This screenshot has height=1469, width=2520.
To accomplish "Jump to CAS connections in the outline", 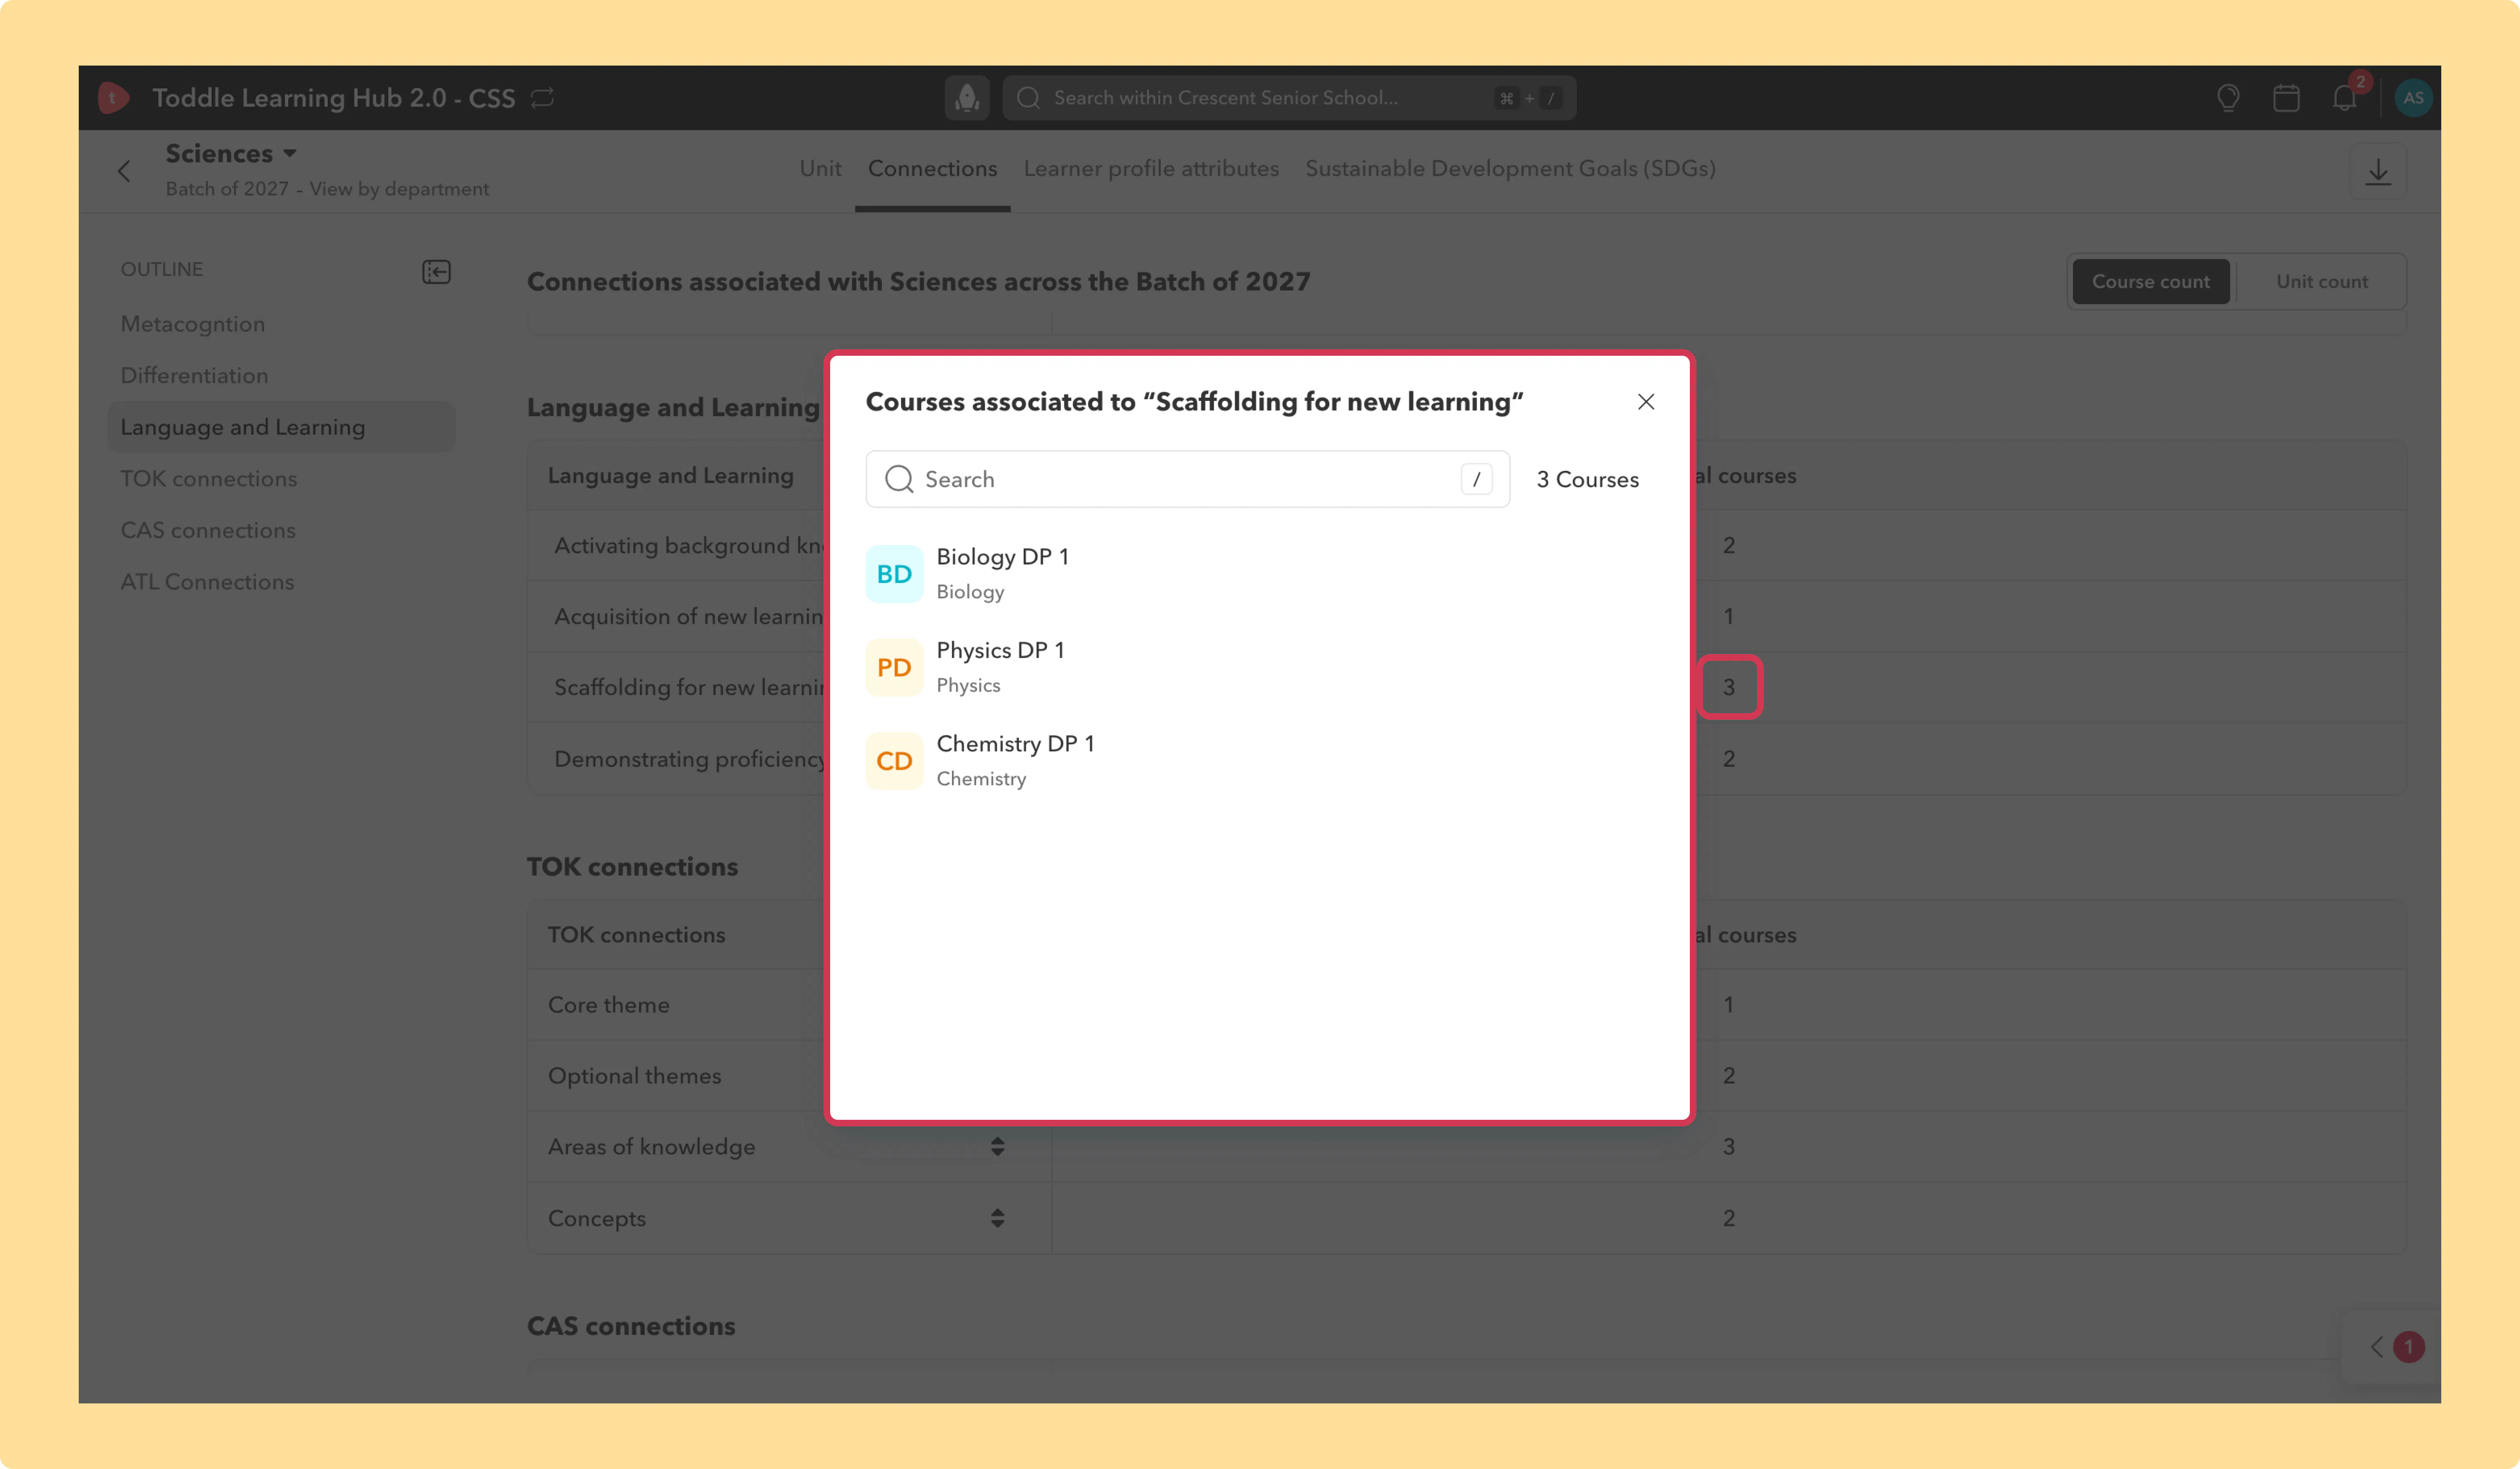I will tap(208, 531).
